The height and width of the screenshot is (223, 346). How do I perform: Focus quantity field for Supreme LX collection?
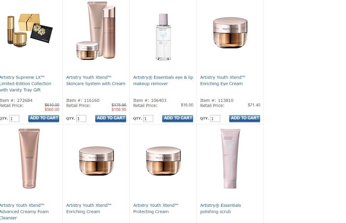tap(14, 118)
